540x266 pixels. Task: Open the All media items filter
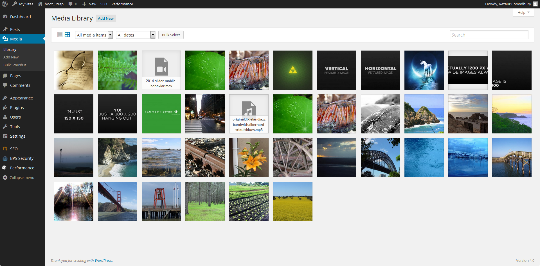point(94,35)
